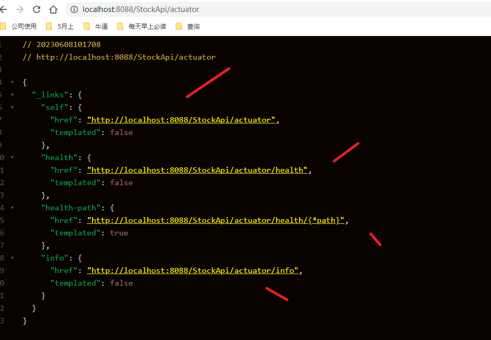Click the comment line with http://localhost:8088/StockApi/actuator

(x=119, y=57)
